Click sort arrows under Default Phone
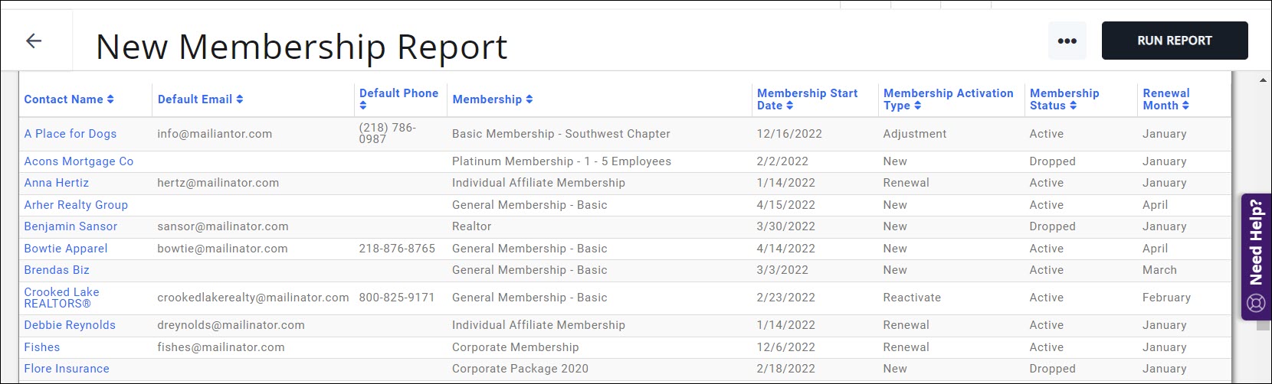1272x384 pixels. (x=363, y=106)
